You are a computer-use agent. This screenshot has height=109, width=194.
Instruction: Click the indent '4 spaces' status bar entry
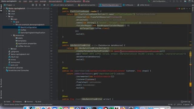click(x=186, y=104)
